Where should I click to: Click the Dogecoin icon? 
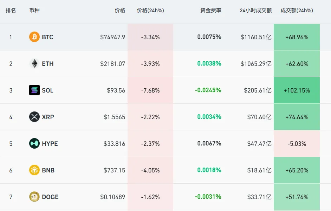click(x=34, y=197)
